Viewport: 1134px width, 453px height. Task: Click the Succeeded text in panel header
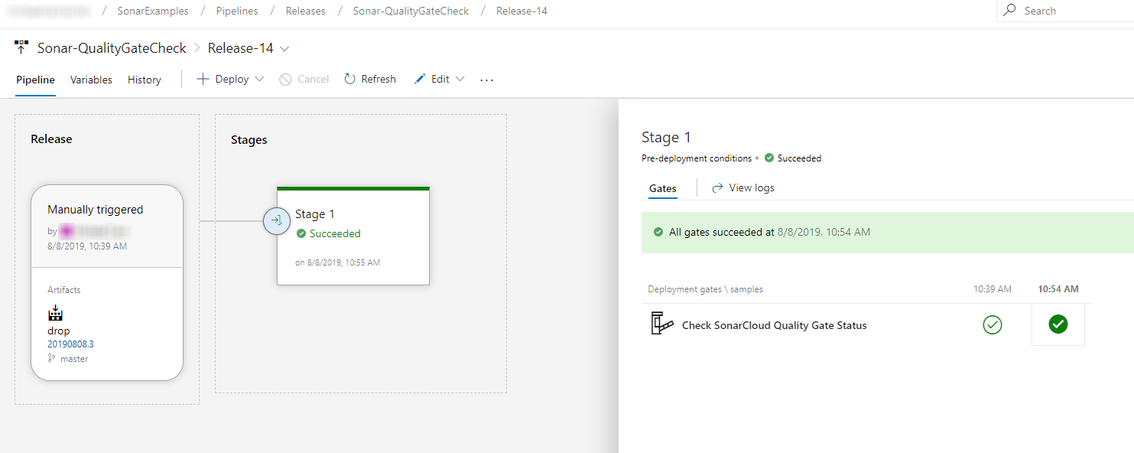tap(799, 158)
